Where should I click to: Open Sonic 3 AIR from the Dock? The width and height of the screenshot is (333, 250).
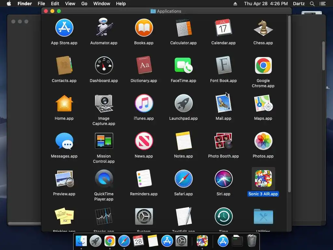(x=202, y=241)
